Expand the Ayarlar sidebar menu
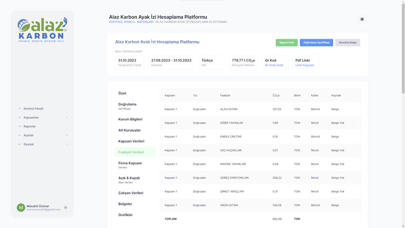 click(x=43, y=135)
